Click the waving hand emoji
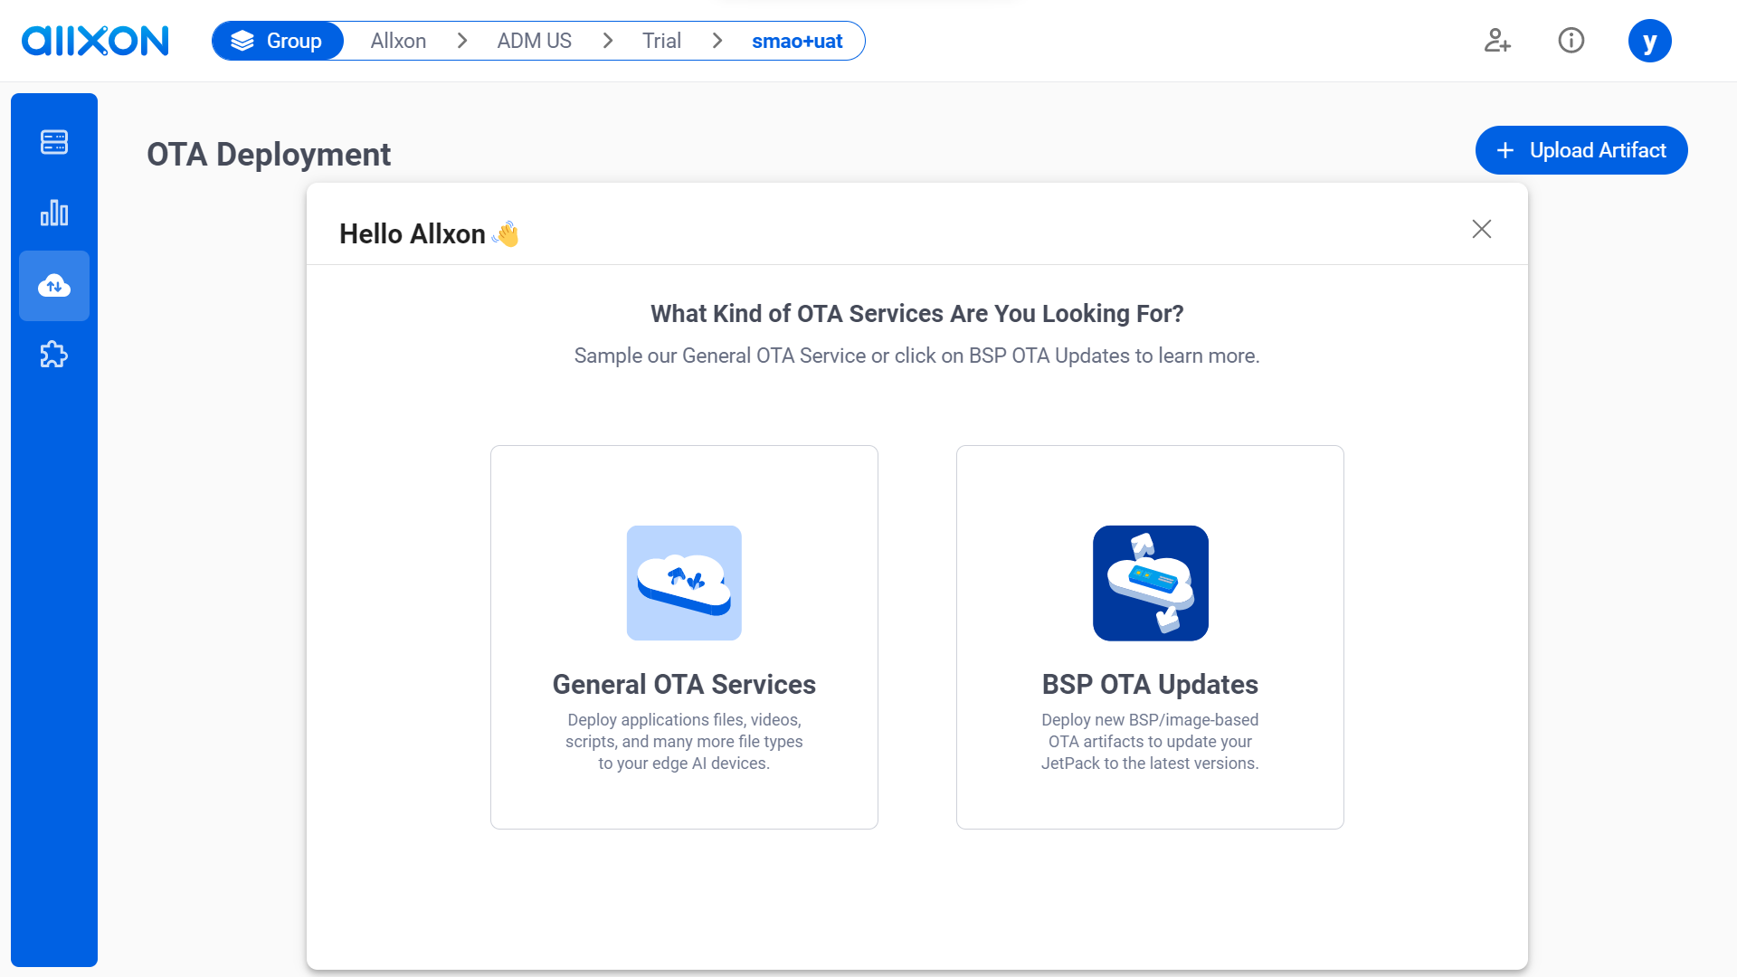1737x977 pixels. 505,234
